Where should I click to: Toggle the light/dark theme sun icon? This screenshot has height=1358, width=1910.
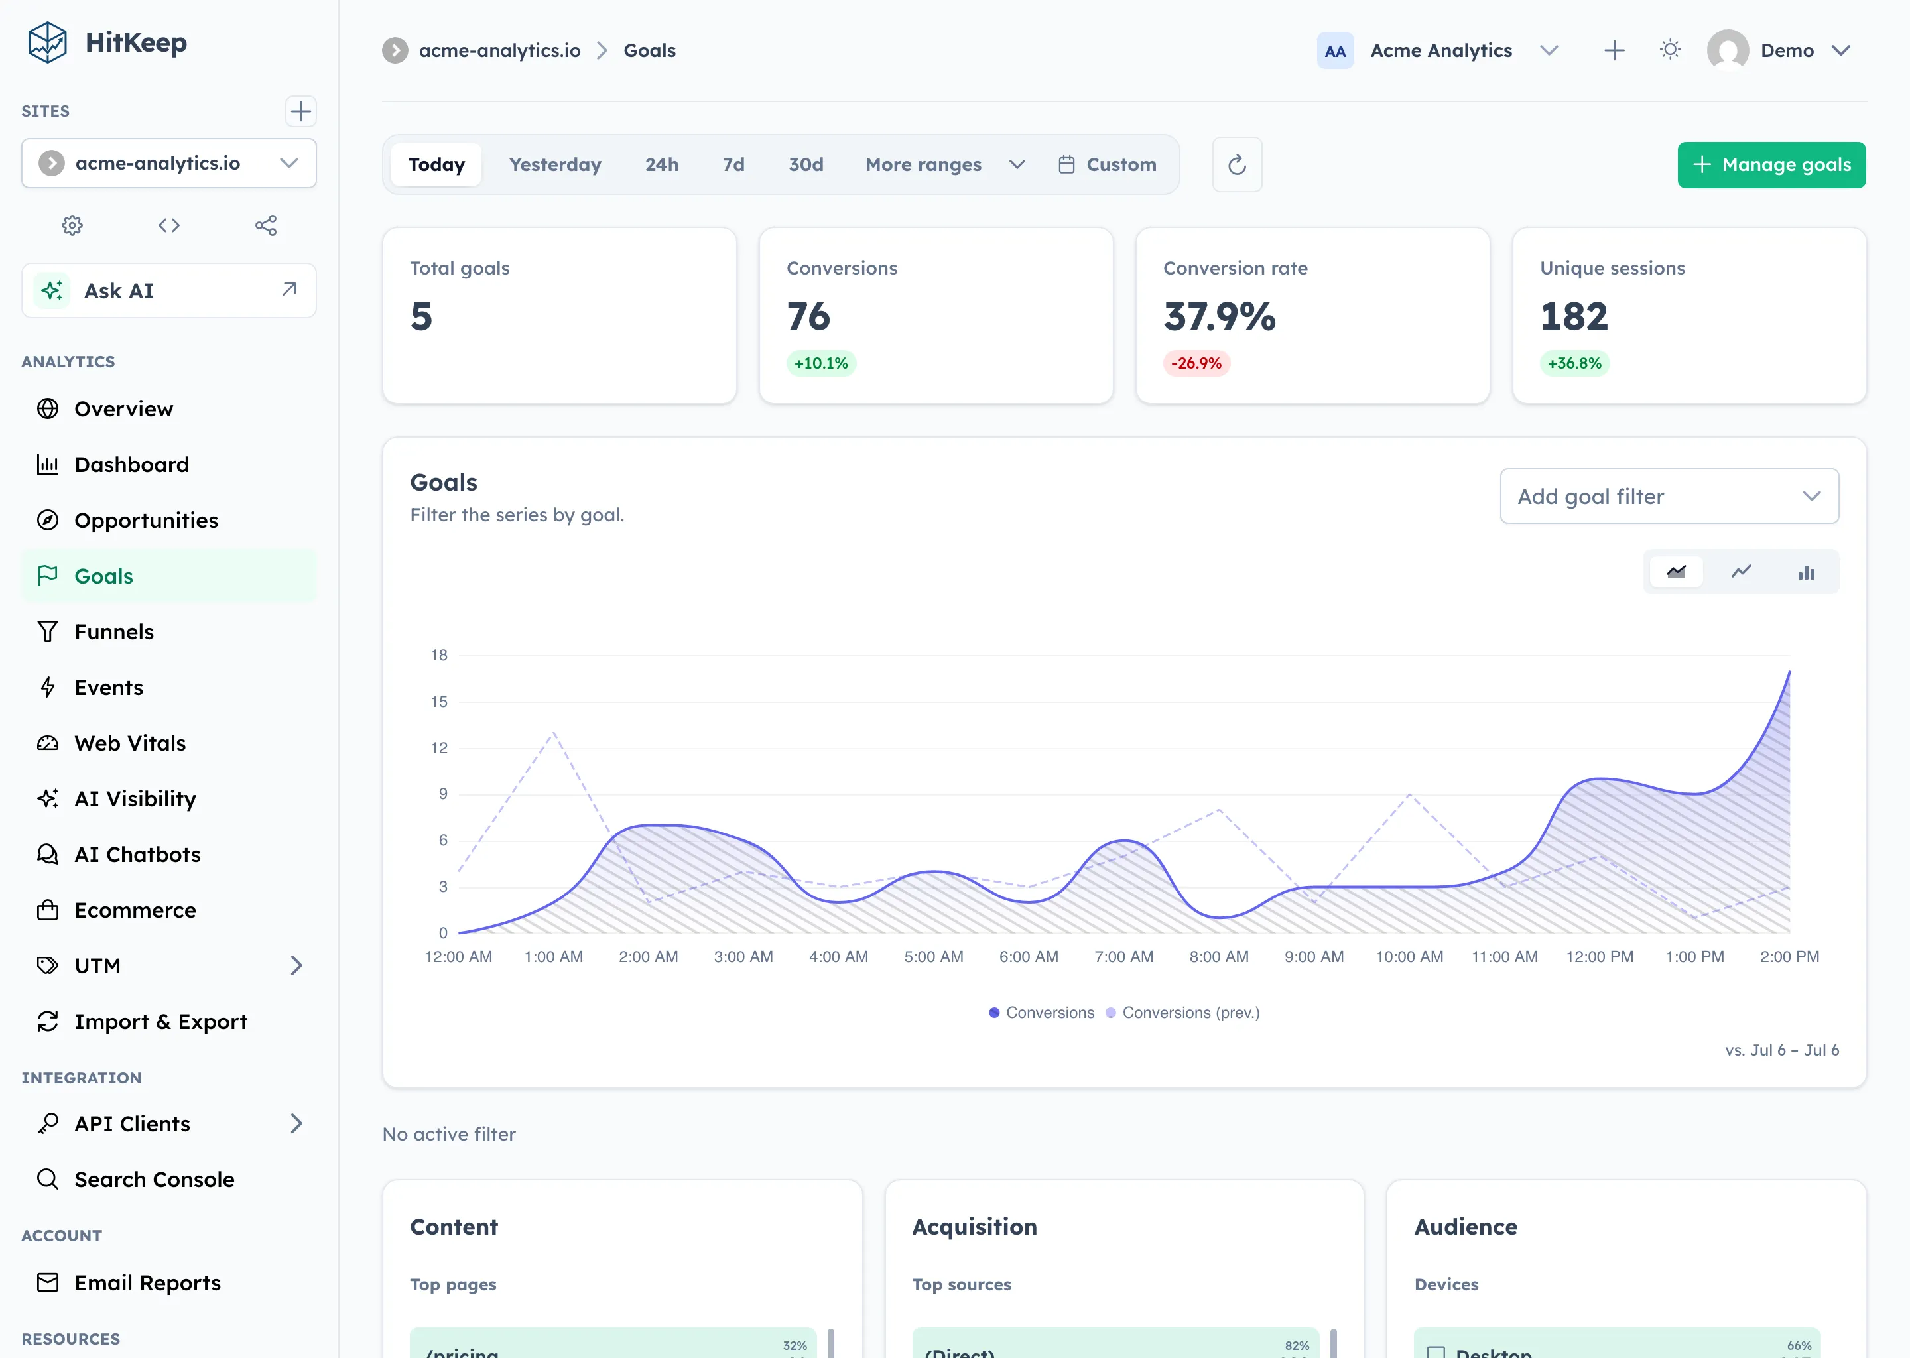[1670, 50]
